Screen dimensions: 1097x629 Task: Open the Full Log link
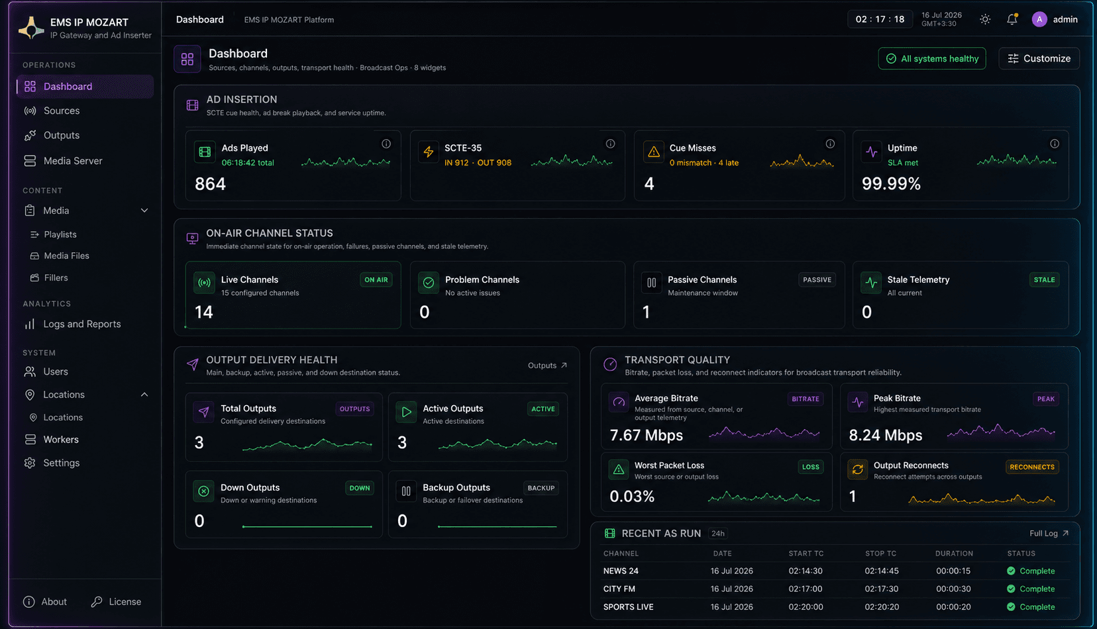click(1049, 534)
